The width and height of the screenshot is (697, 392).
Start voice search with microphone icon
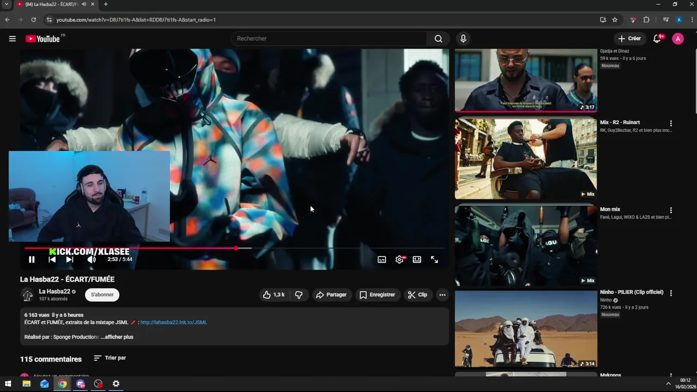click(x=463, y=39)
